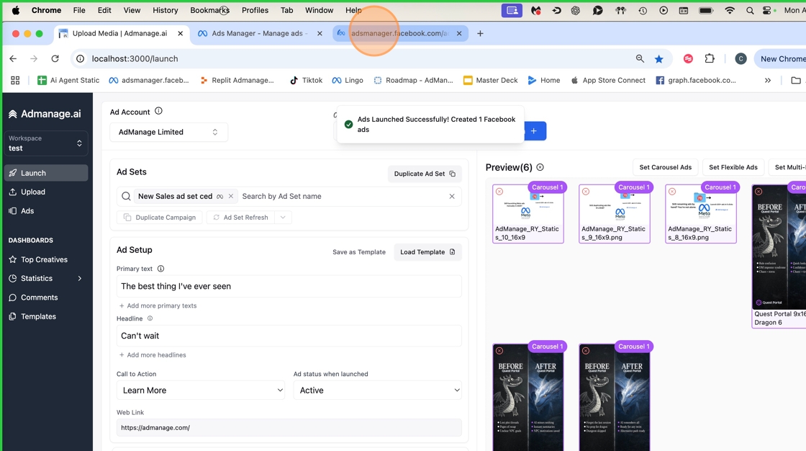Viewport: 806px width, 451px height.
Task: Remove New Sales ad set chip
Action: click(x=231, y=196)
